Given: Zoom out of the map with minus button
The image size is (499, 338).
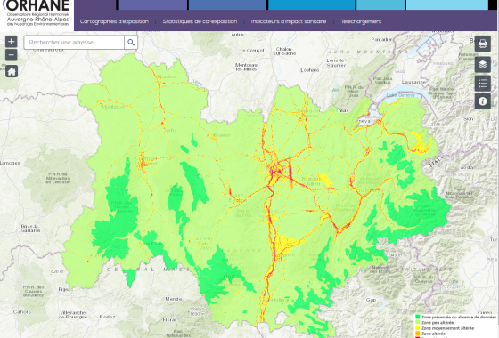Looking at the screenshot, I should pyautogui.click(x=11, y=55).
